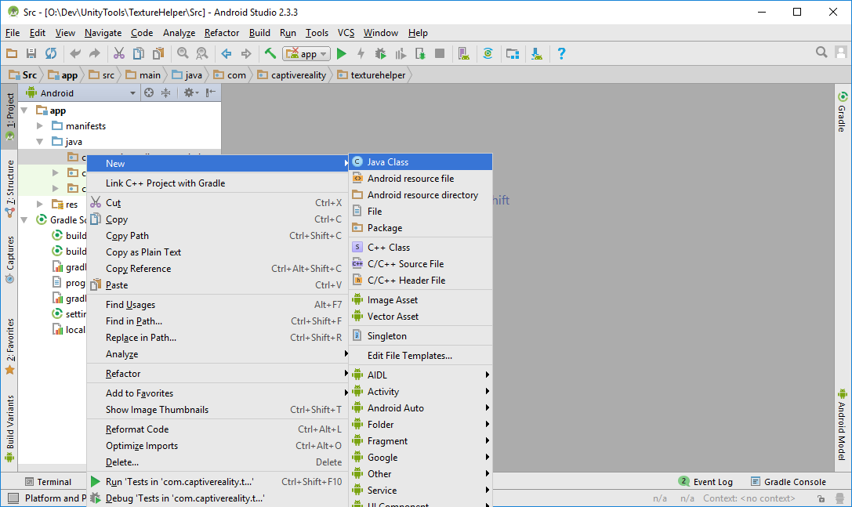The image size is (852, 507).
Task: Click the lightning bolt Apply Changes icon
Action: pyautogui.click(x=361, y=53)
